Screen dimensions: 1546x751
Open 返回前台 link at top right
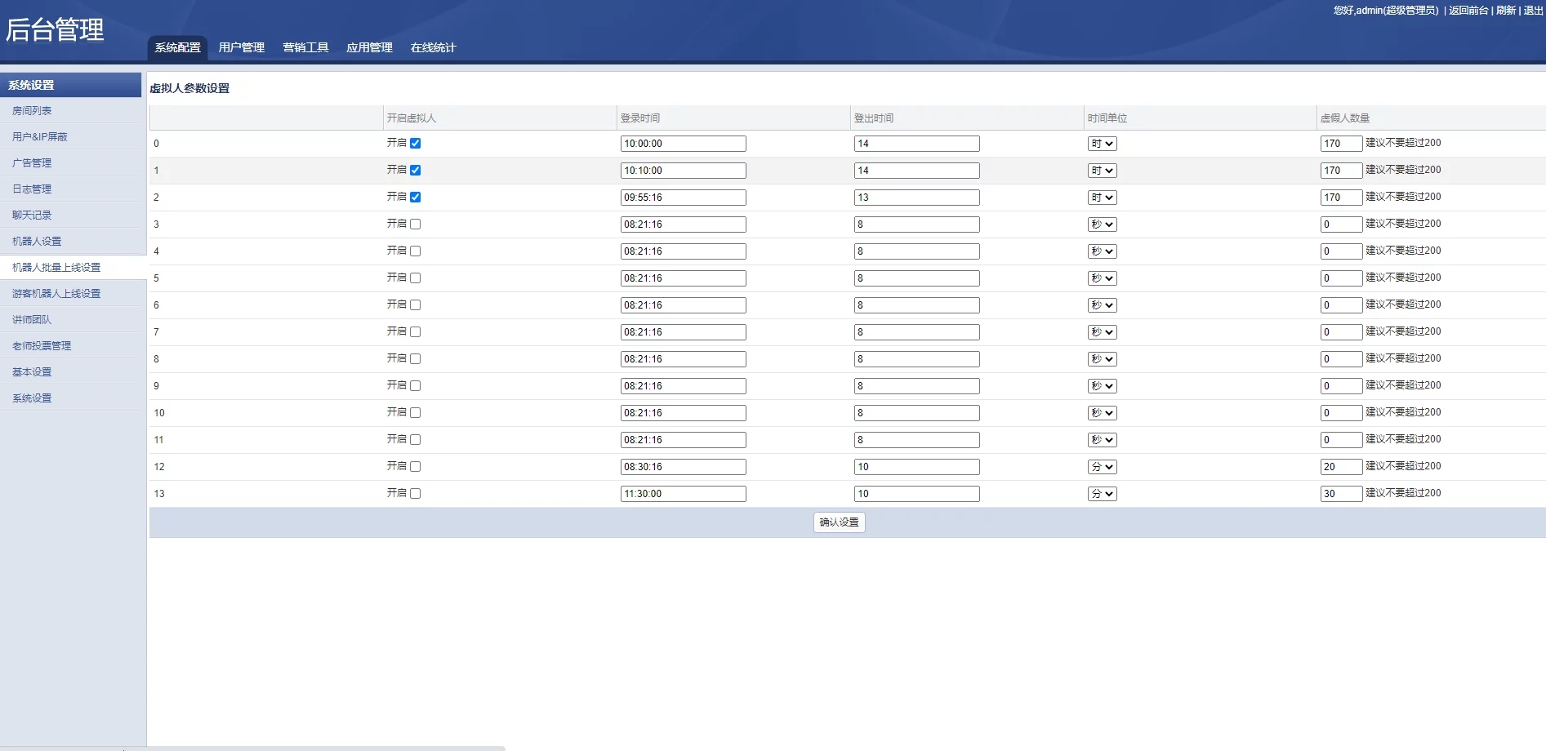click(1468, 11)
